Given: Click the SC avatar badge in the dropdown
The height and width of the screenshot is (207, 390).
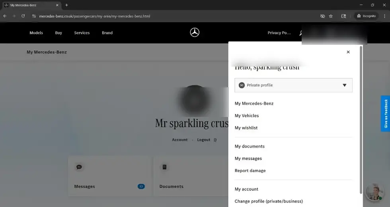Looking at the screenshot, I should tap(242, 85).
